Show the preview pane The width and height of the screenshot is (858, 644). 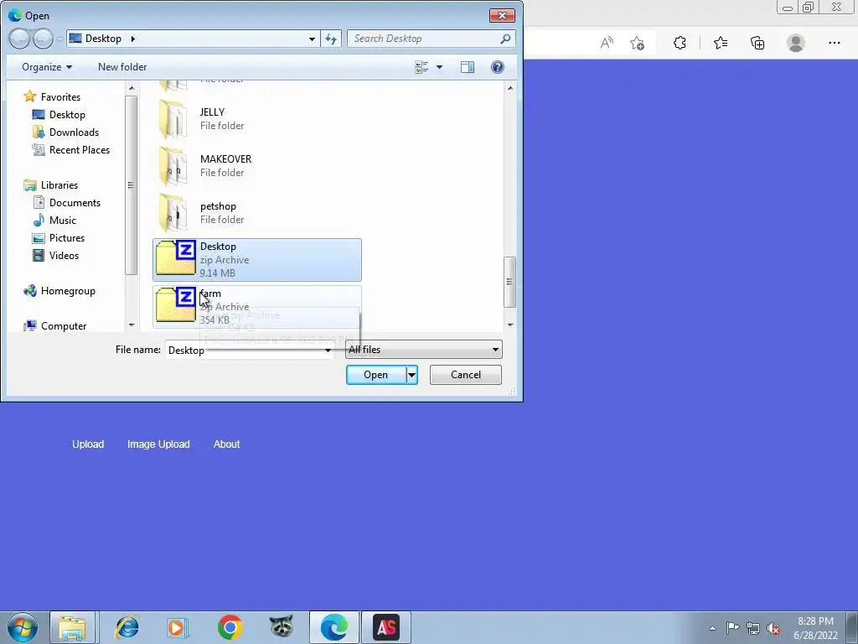[468, 67]
